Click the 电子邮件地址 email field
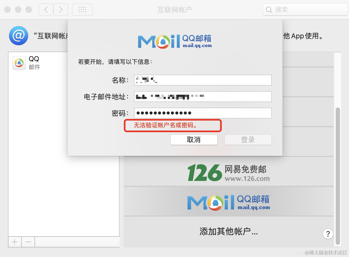The height and width of the screenshot is (257, 349). [203, 97]
